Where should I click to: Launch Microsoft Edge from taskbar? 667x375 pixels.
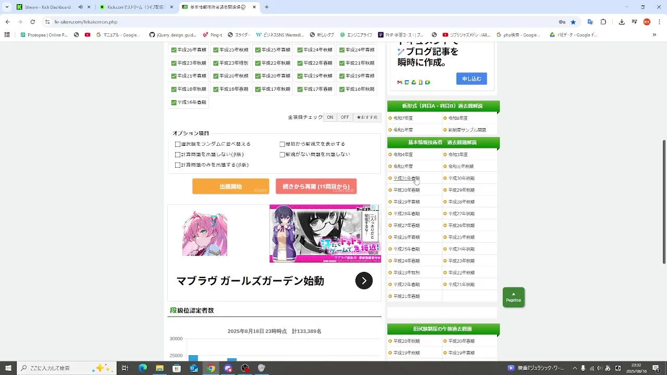click(142, 368)
